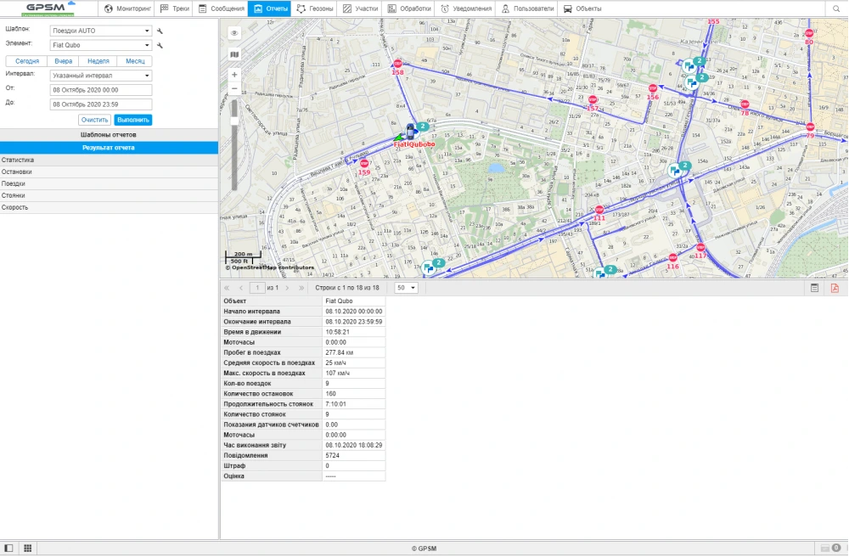Expand the Элемент dropdown showing Fiat Qubo
The height and width of the screenshot is (557, 849).
tap(101, 46)
